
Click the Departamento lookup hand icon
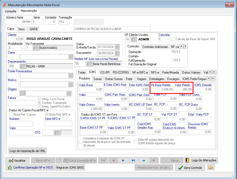pyautogui.click(x=23, y=66)
